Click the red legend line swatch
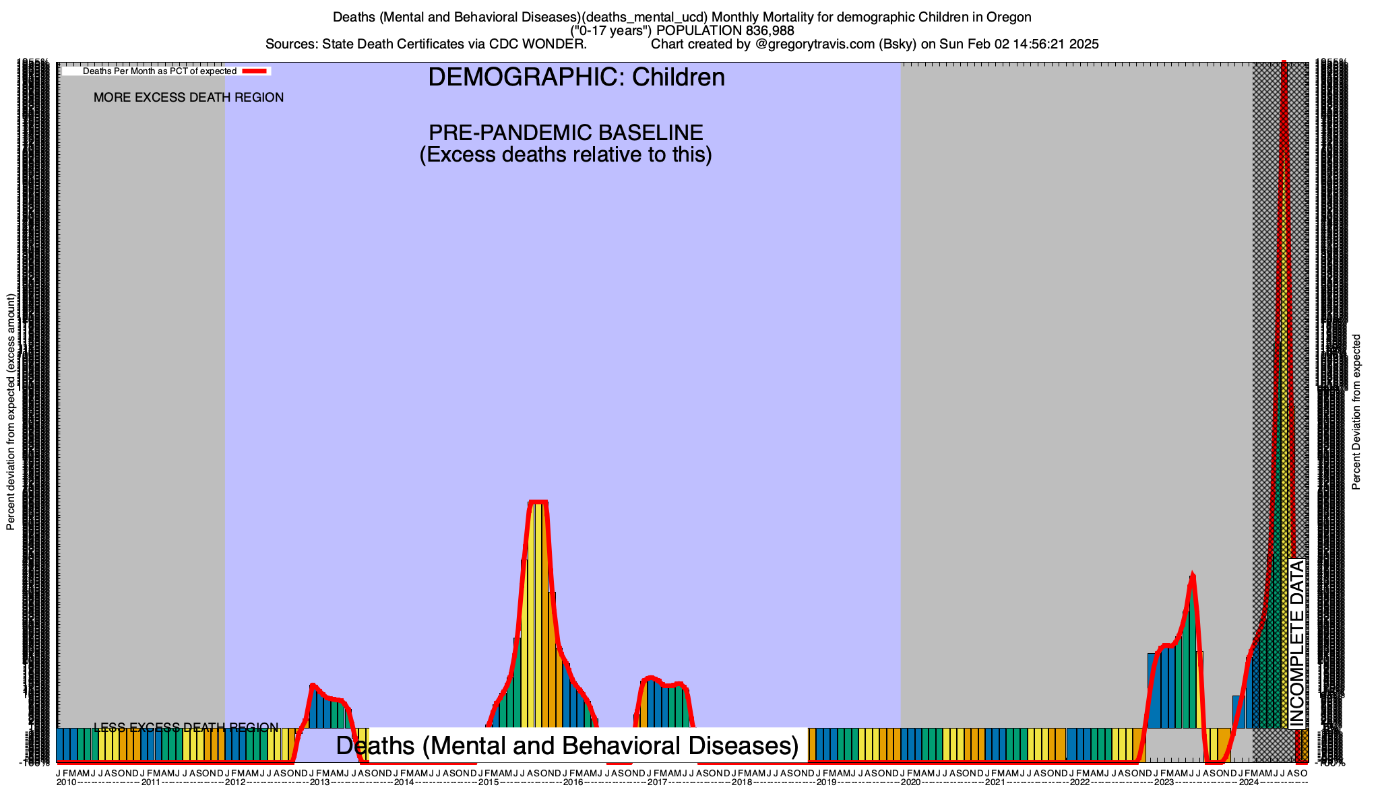This screenshot has height=808, width=1380. click(255, 71)
